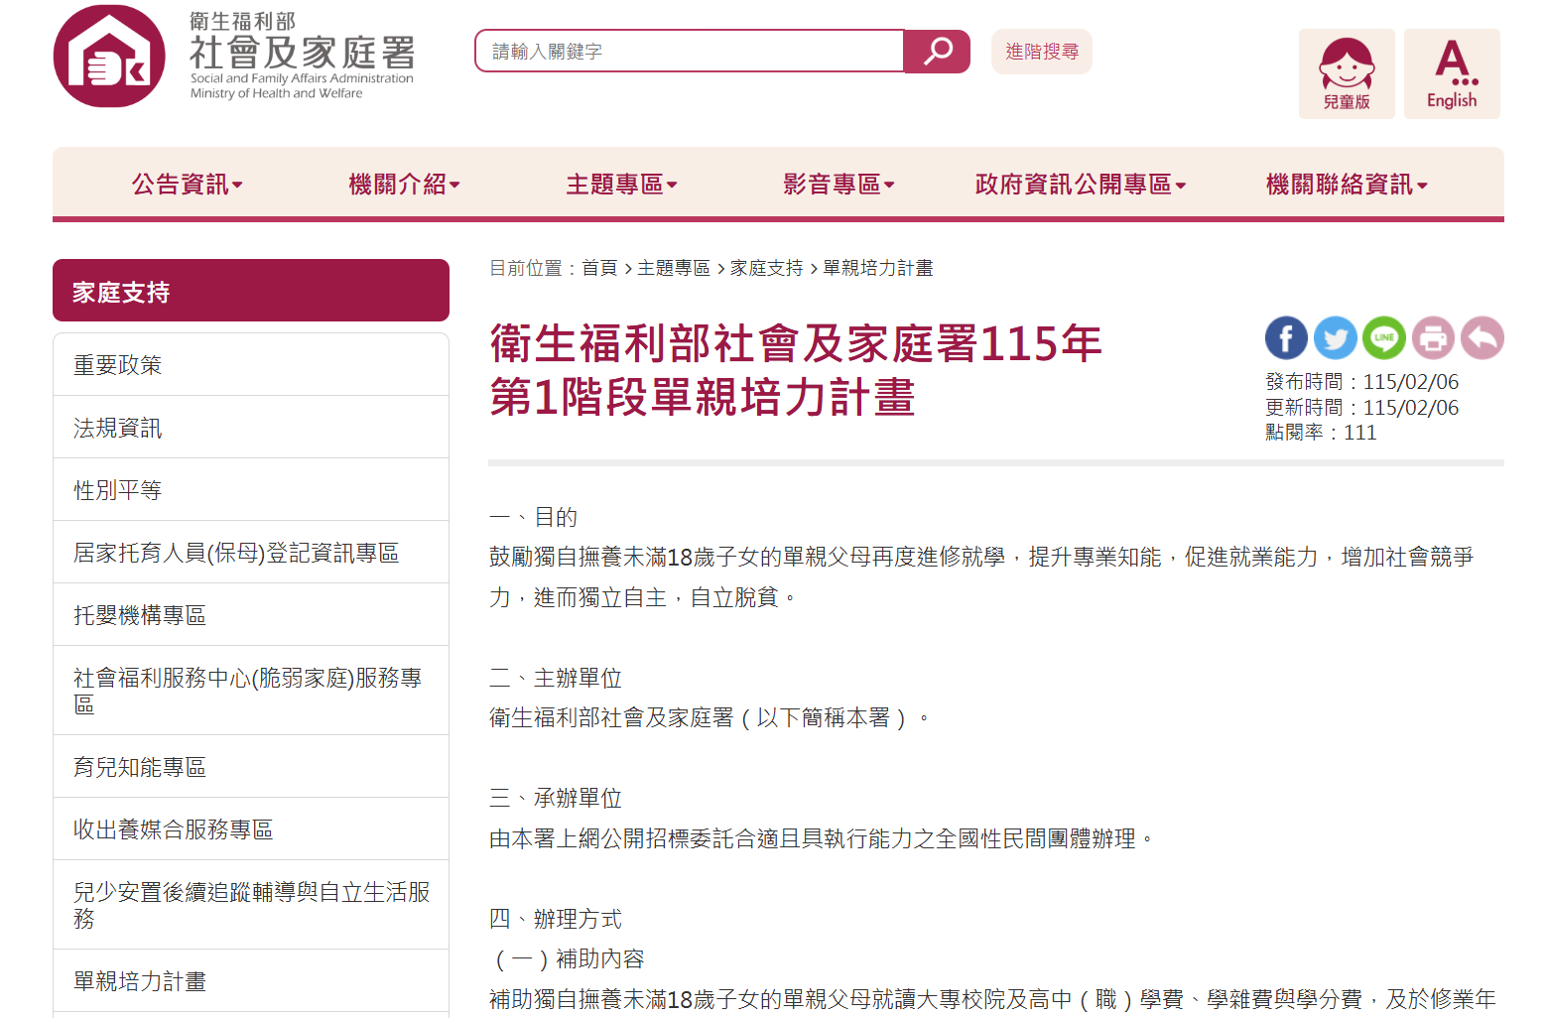Click the magnifier search button
This screenshot has width=1548, height=1018.
pyautogui.click(x=937, y=52)
